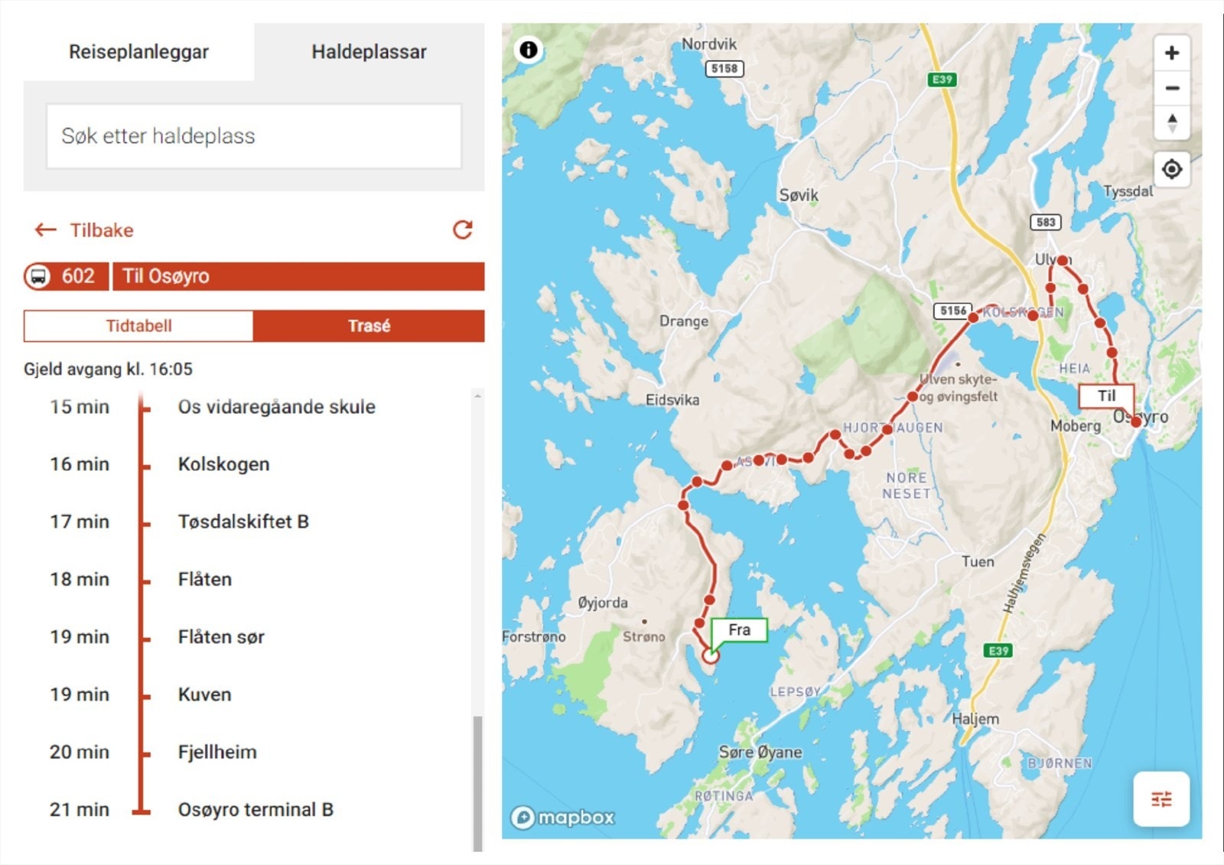
Task: Click the bus icon next to line 602
Action: [40, 277]
